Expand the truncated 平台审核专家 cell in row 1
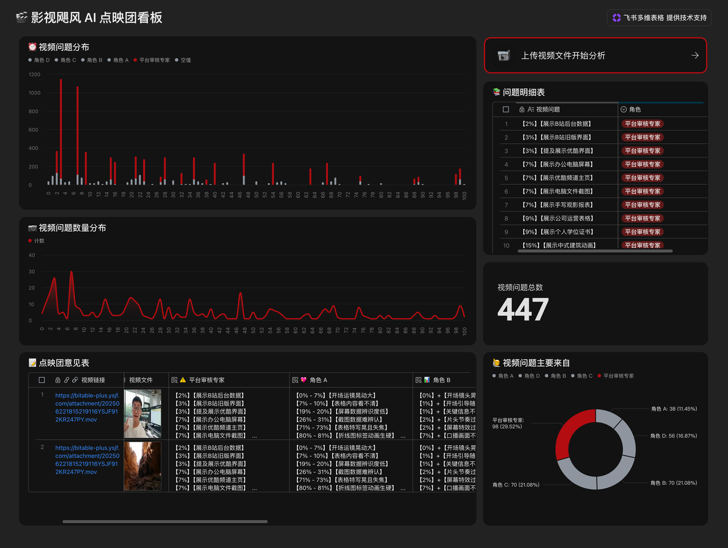Image resolution: width=728 pixels, height=548 pixels. [254, 436]
